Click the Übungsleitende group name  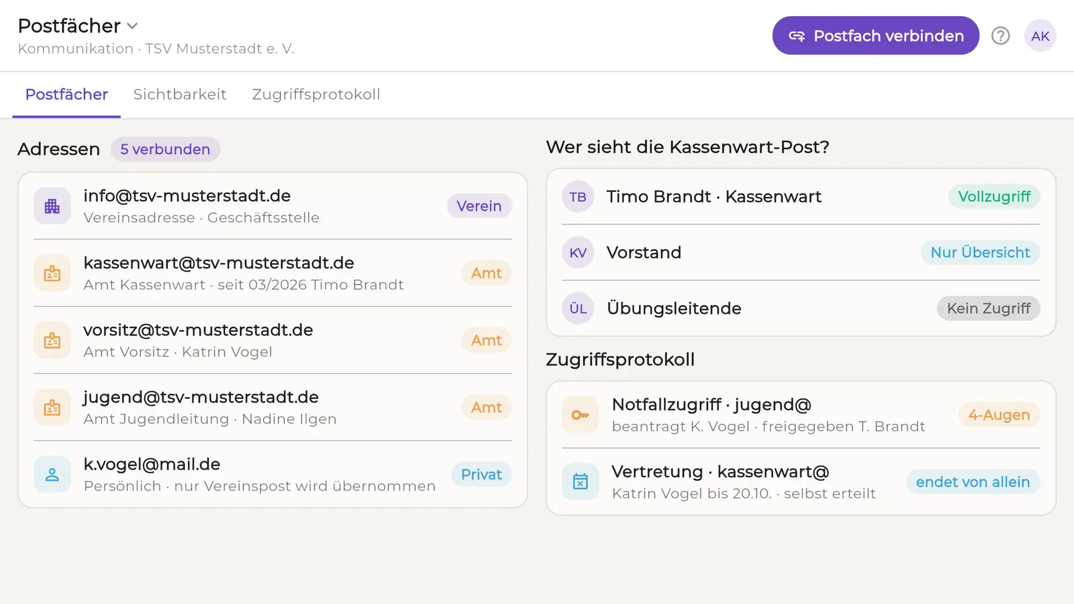[674, 308]
